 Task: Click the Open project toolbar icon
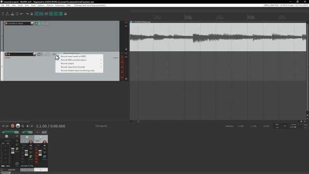click(8, 14)
